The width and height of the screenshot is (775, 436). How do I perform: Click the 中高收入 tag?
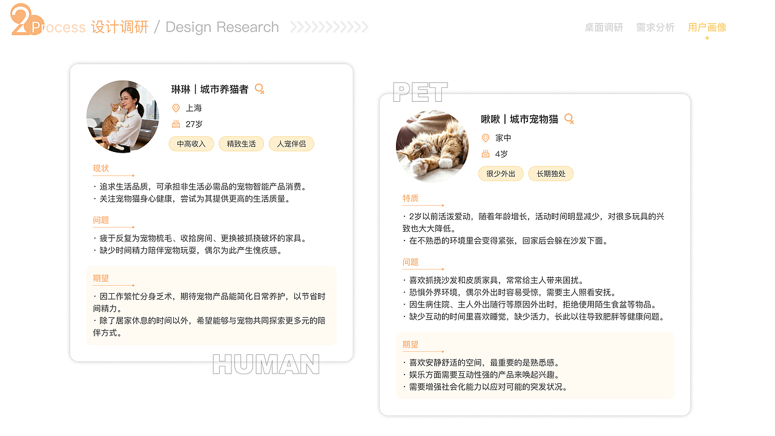(191, 144)
